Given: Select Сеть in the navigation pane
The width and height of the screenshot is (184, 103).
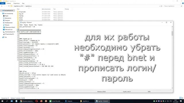Looking at the screenshot, I should (5, 37).
